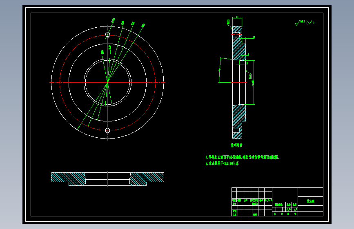The width and height of the screenshot is (354, 229).
Task: Select the upper bolt hole circle in front view
Action: click(108, 35)
